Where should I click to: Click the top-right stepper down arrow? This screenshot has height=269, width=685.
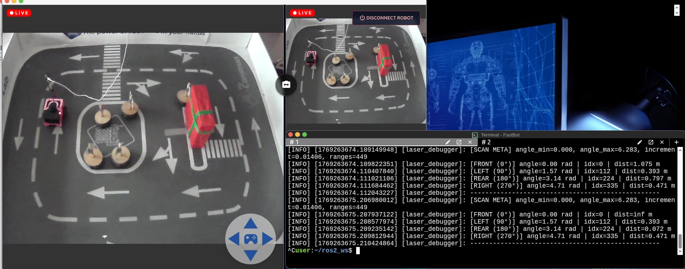point(677,13)
